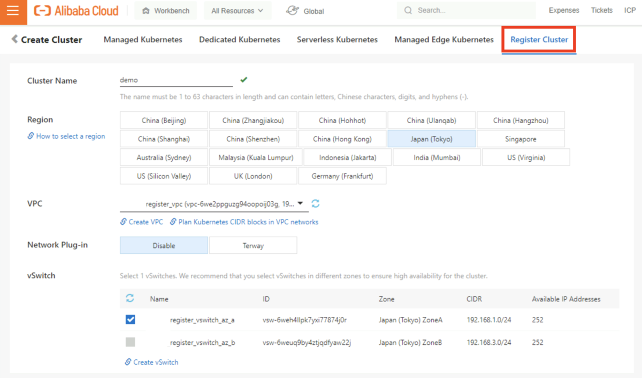The image size is (642, 378).
Task: Select the China (Shenzhen) region
Action: pos(253,139)
